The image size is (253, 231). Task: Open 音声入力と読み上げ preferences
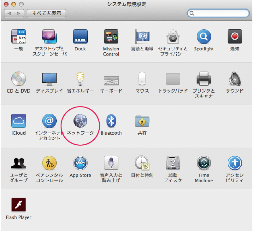[111, 163]
